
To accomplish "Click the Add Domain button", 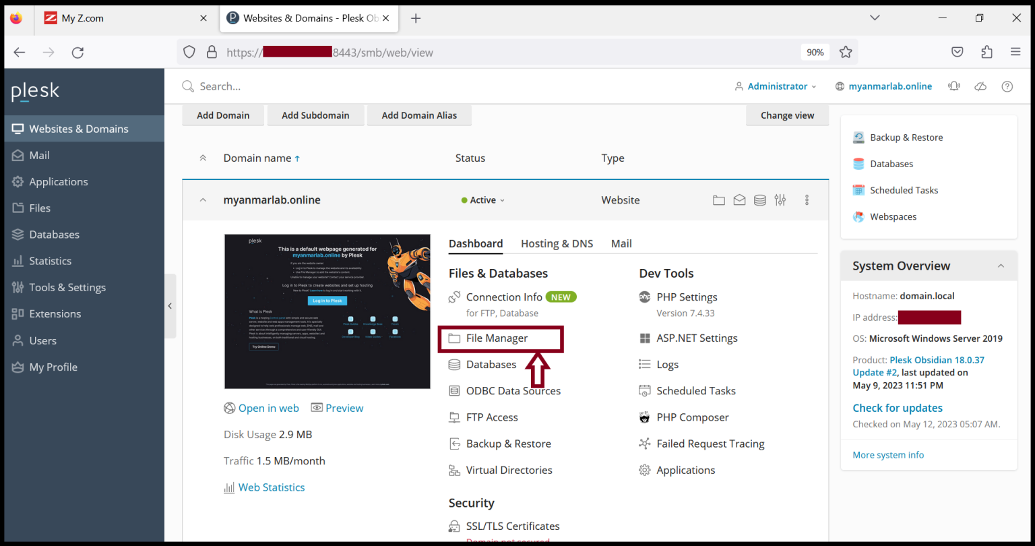I will click(x=223, y=115).
